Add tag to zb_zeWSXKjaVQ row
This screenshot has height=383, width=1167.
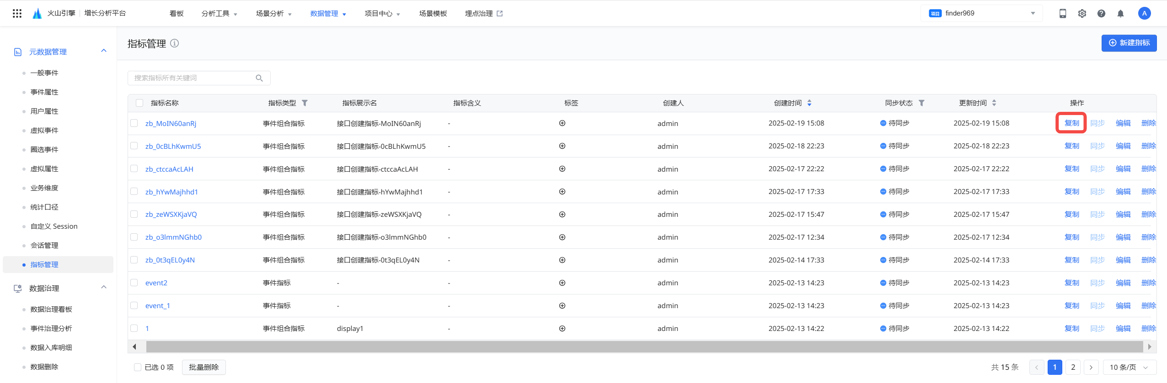pos(562,215)
